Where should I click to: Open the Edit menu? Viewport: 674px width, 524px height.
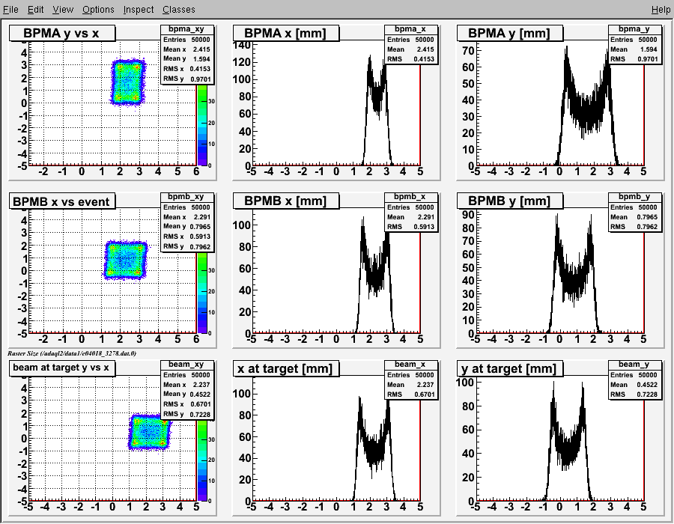tap(36, 10)
